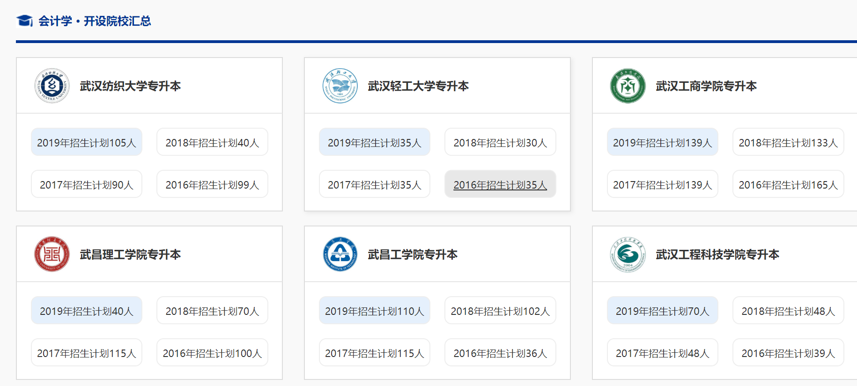
Task: Select 2019年招生计划40人 for 武昌理工学院
Action: click(x=87, y=311)
